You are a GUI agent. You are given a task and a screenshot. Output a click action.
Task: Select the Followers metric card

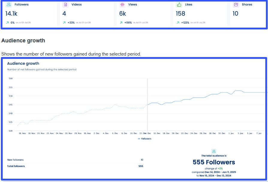pyautogui.click(x=29, y=14)
